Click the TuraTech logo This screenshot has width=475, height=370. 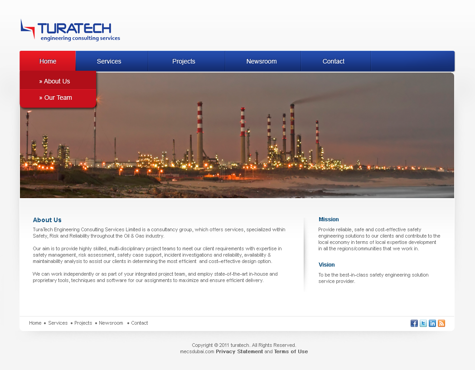click(x=69, y=28)
